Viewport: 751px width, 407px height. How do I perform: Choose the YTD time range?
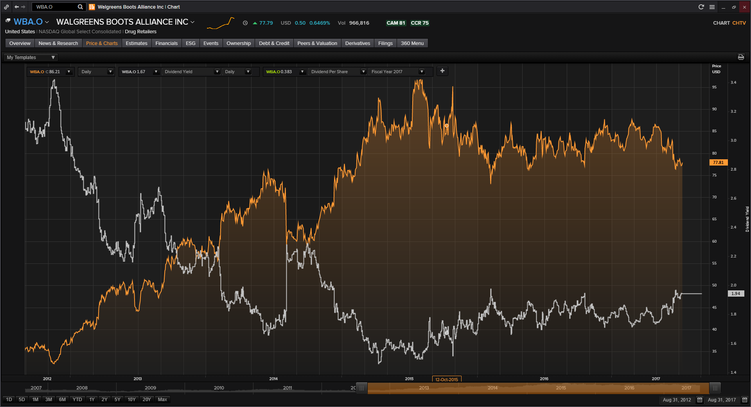point(77,400)
